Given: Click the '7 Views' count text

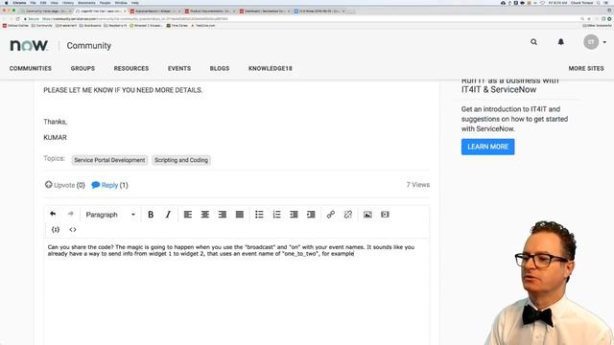Looking at the screenshot, I should (418, 185).
